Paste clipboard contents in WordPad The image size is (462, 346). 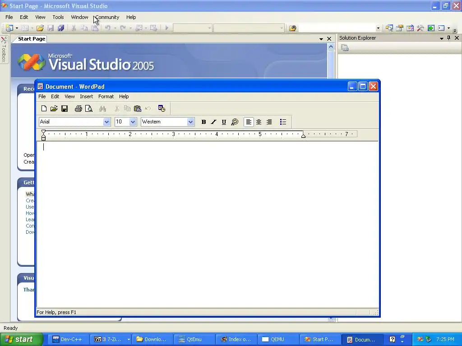tap(138, 109)
